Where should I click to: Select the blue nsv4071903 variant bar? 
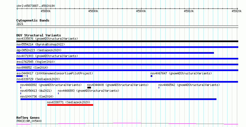coord(127,59)
